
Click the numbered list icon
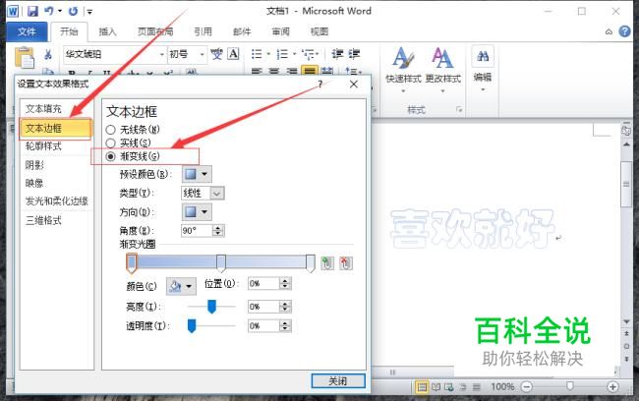pyautogui.click(x=282, y=54)
